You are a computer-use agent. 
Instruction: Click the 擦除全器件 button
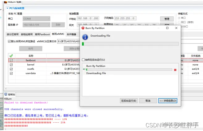click(x=72, y=49)
